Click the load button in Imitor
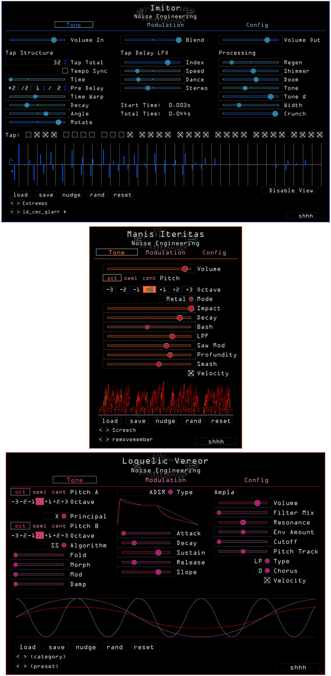331x676 pixels. point(21,195)
